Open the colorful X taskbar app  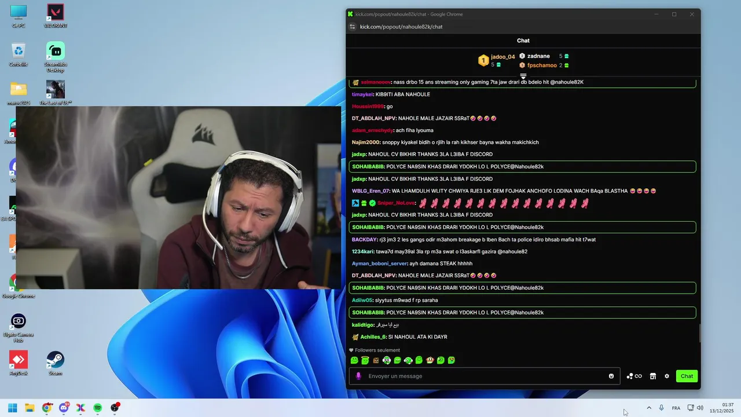pos(81,408)
